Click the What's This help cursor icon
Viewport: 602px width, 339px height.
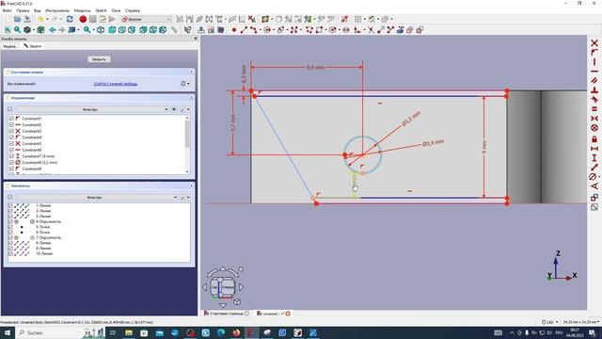188,29
